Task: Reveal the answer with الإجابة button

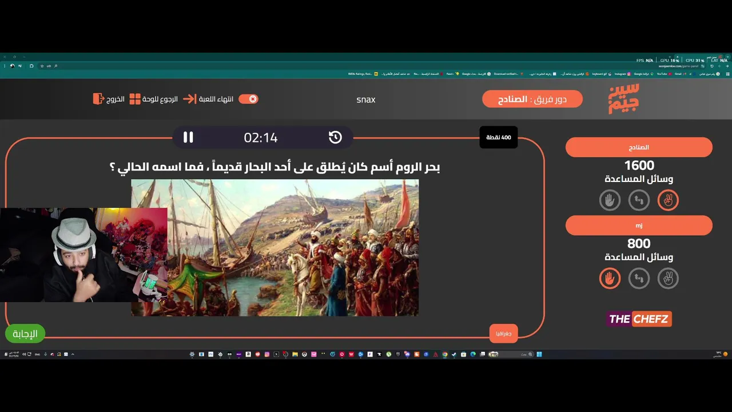Action: pos(25,334)
